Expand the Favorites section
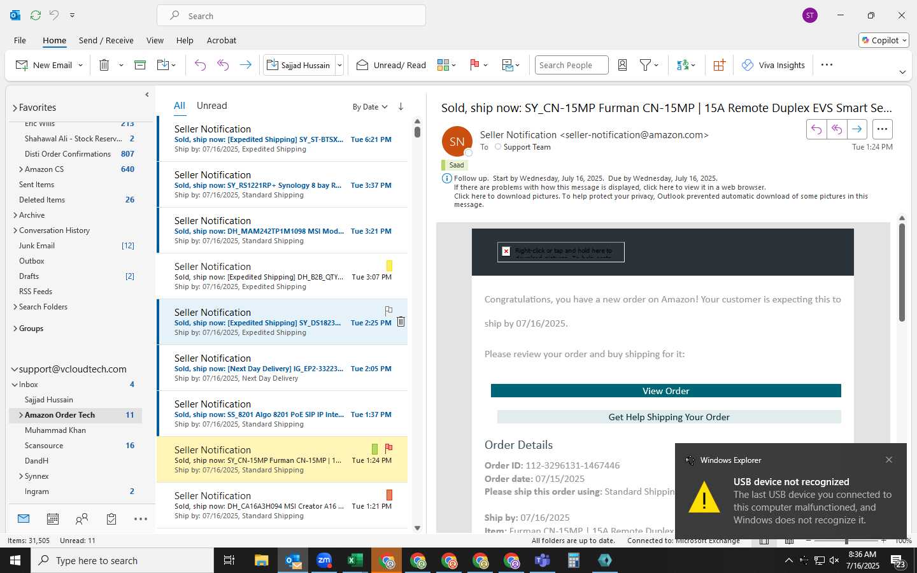This screenshot has height=573, width=917. tap(15, 108)
